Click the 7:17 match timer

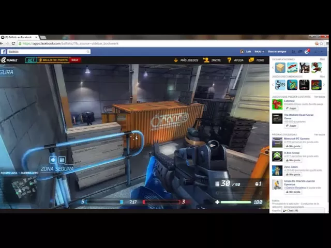point(133,202)
